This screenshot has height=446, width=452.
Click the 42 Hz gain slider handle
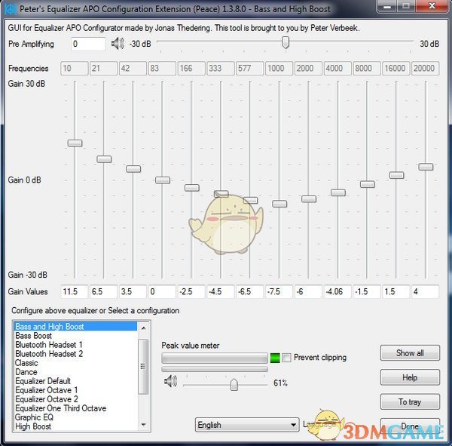coord(133,169)
